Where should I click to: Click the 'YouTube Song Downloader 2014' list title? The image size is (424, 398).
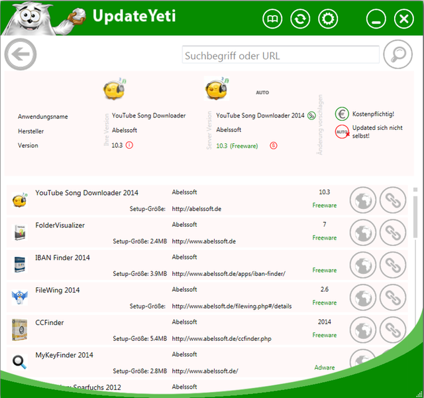[x=87, y=193]
